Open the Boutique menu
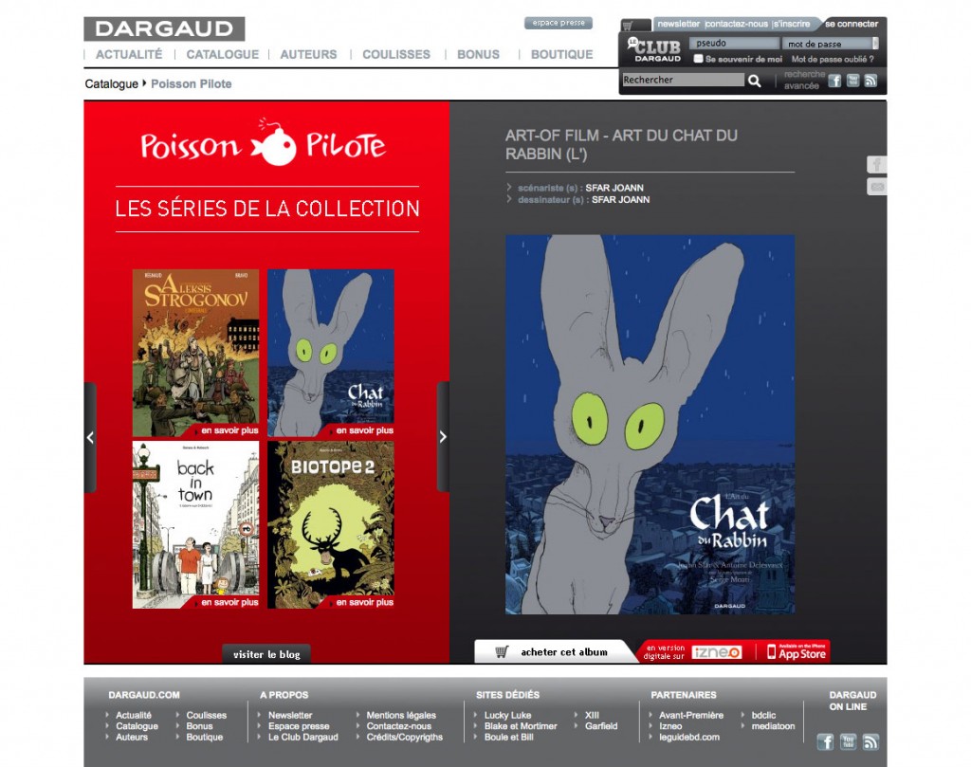 [x=561, y=54]
